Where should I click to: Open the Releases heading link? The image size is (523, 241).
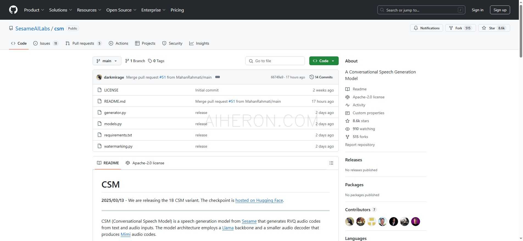pyautogui.click(x=354, y=160)
